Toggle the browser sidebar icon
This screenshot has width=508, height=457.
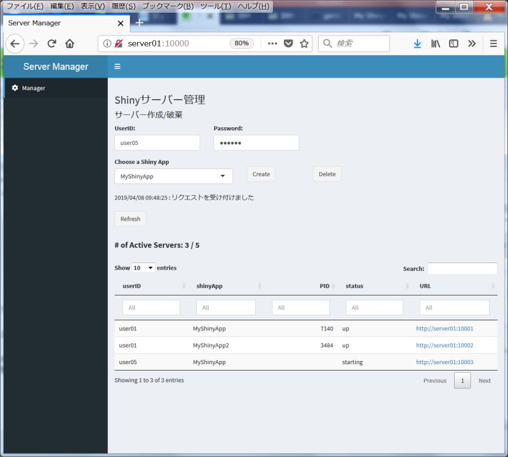tap(453, 43)
